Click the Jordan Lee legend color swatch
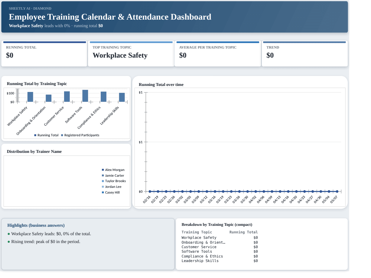Viewport: 371px width, 278px height. [103, 187]
